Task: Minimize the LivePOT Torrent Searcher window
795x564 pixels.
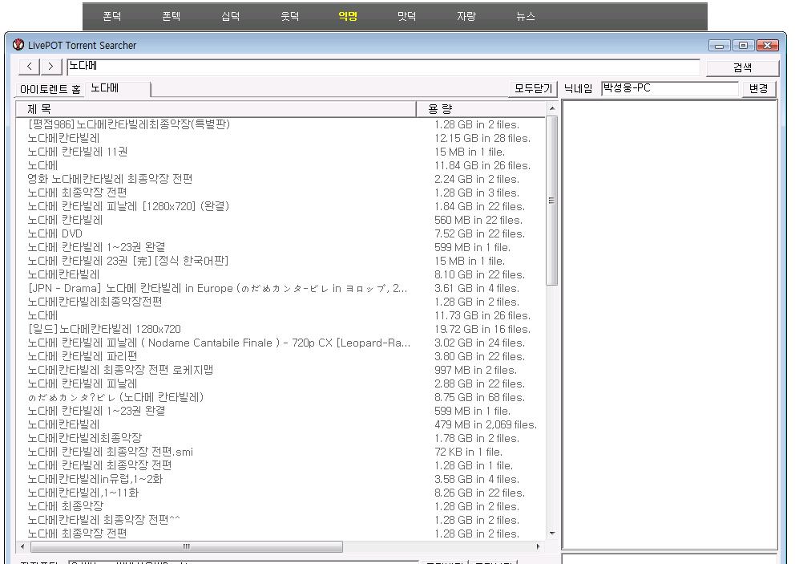Action: [719, 46]
